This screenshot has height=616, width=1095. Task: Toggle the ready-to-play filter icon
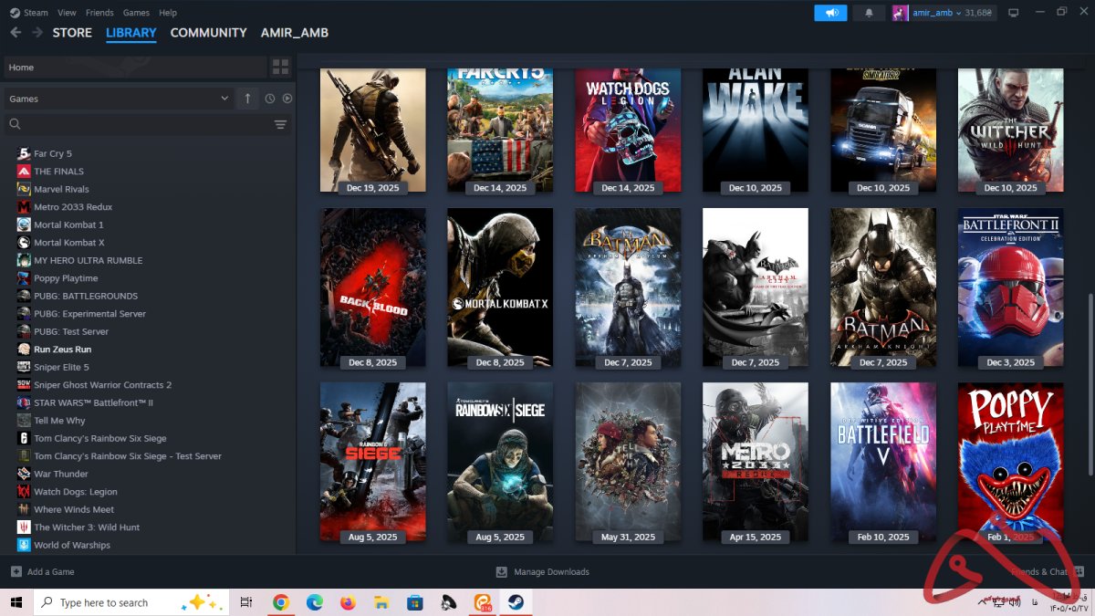(287, 99)
